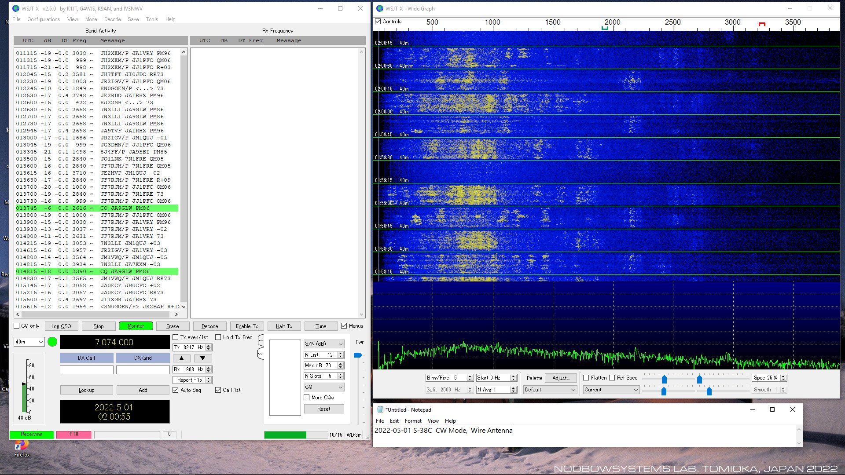Click the Firefox desktop icon

click(x=22, y=449)
